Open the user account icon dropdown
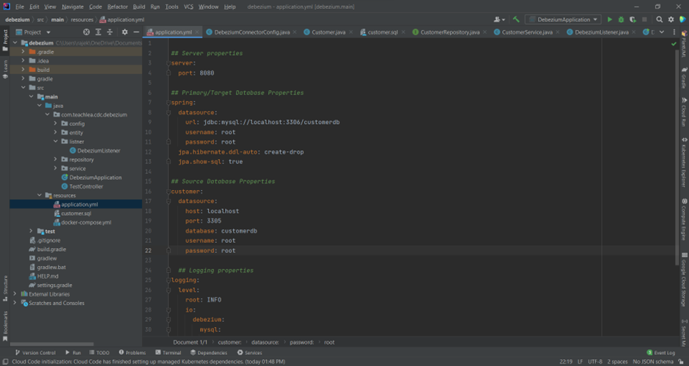The height and width of the screenshot is (366, 689). [499, 19]
